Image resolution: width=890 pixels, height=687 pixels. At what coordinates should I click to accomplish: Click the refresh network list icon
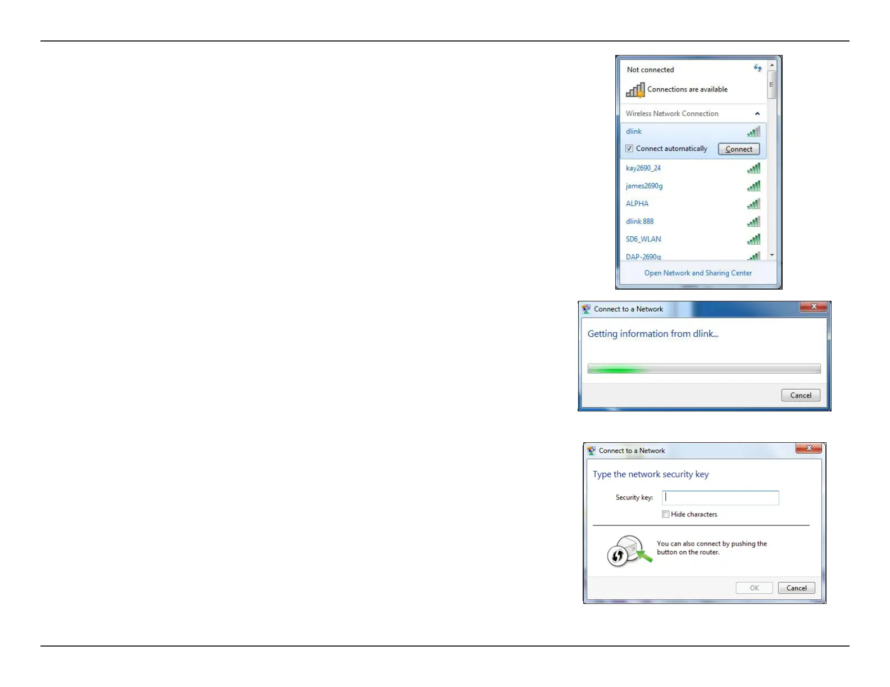pyautogui.click(x=757, y=68)
